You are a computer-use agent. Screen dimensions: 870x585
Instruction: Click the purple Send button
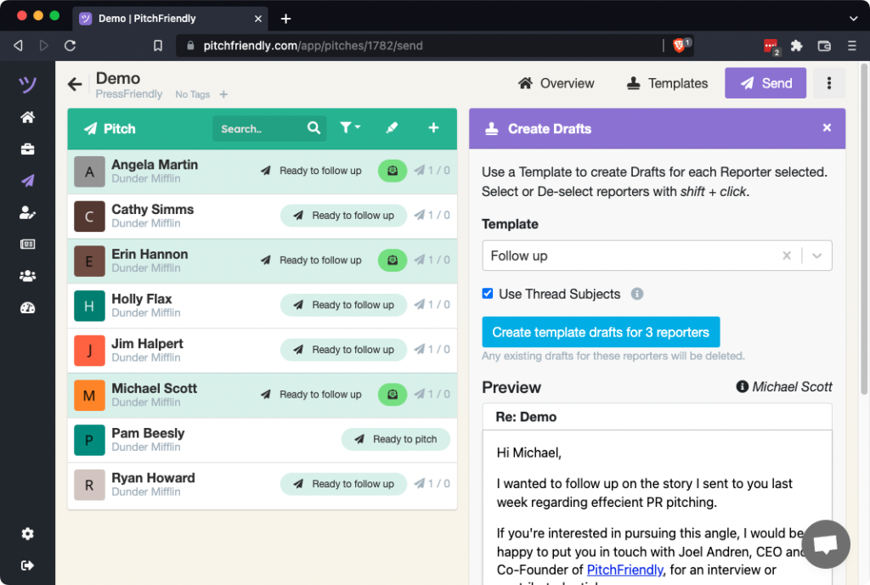click(x=765, y=83)
